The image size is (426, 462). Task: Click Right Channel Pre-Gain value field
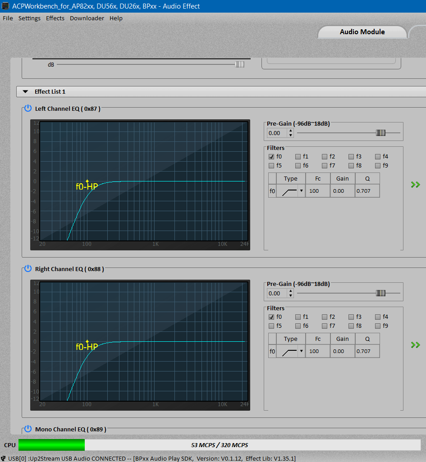tap(277, 293)
